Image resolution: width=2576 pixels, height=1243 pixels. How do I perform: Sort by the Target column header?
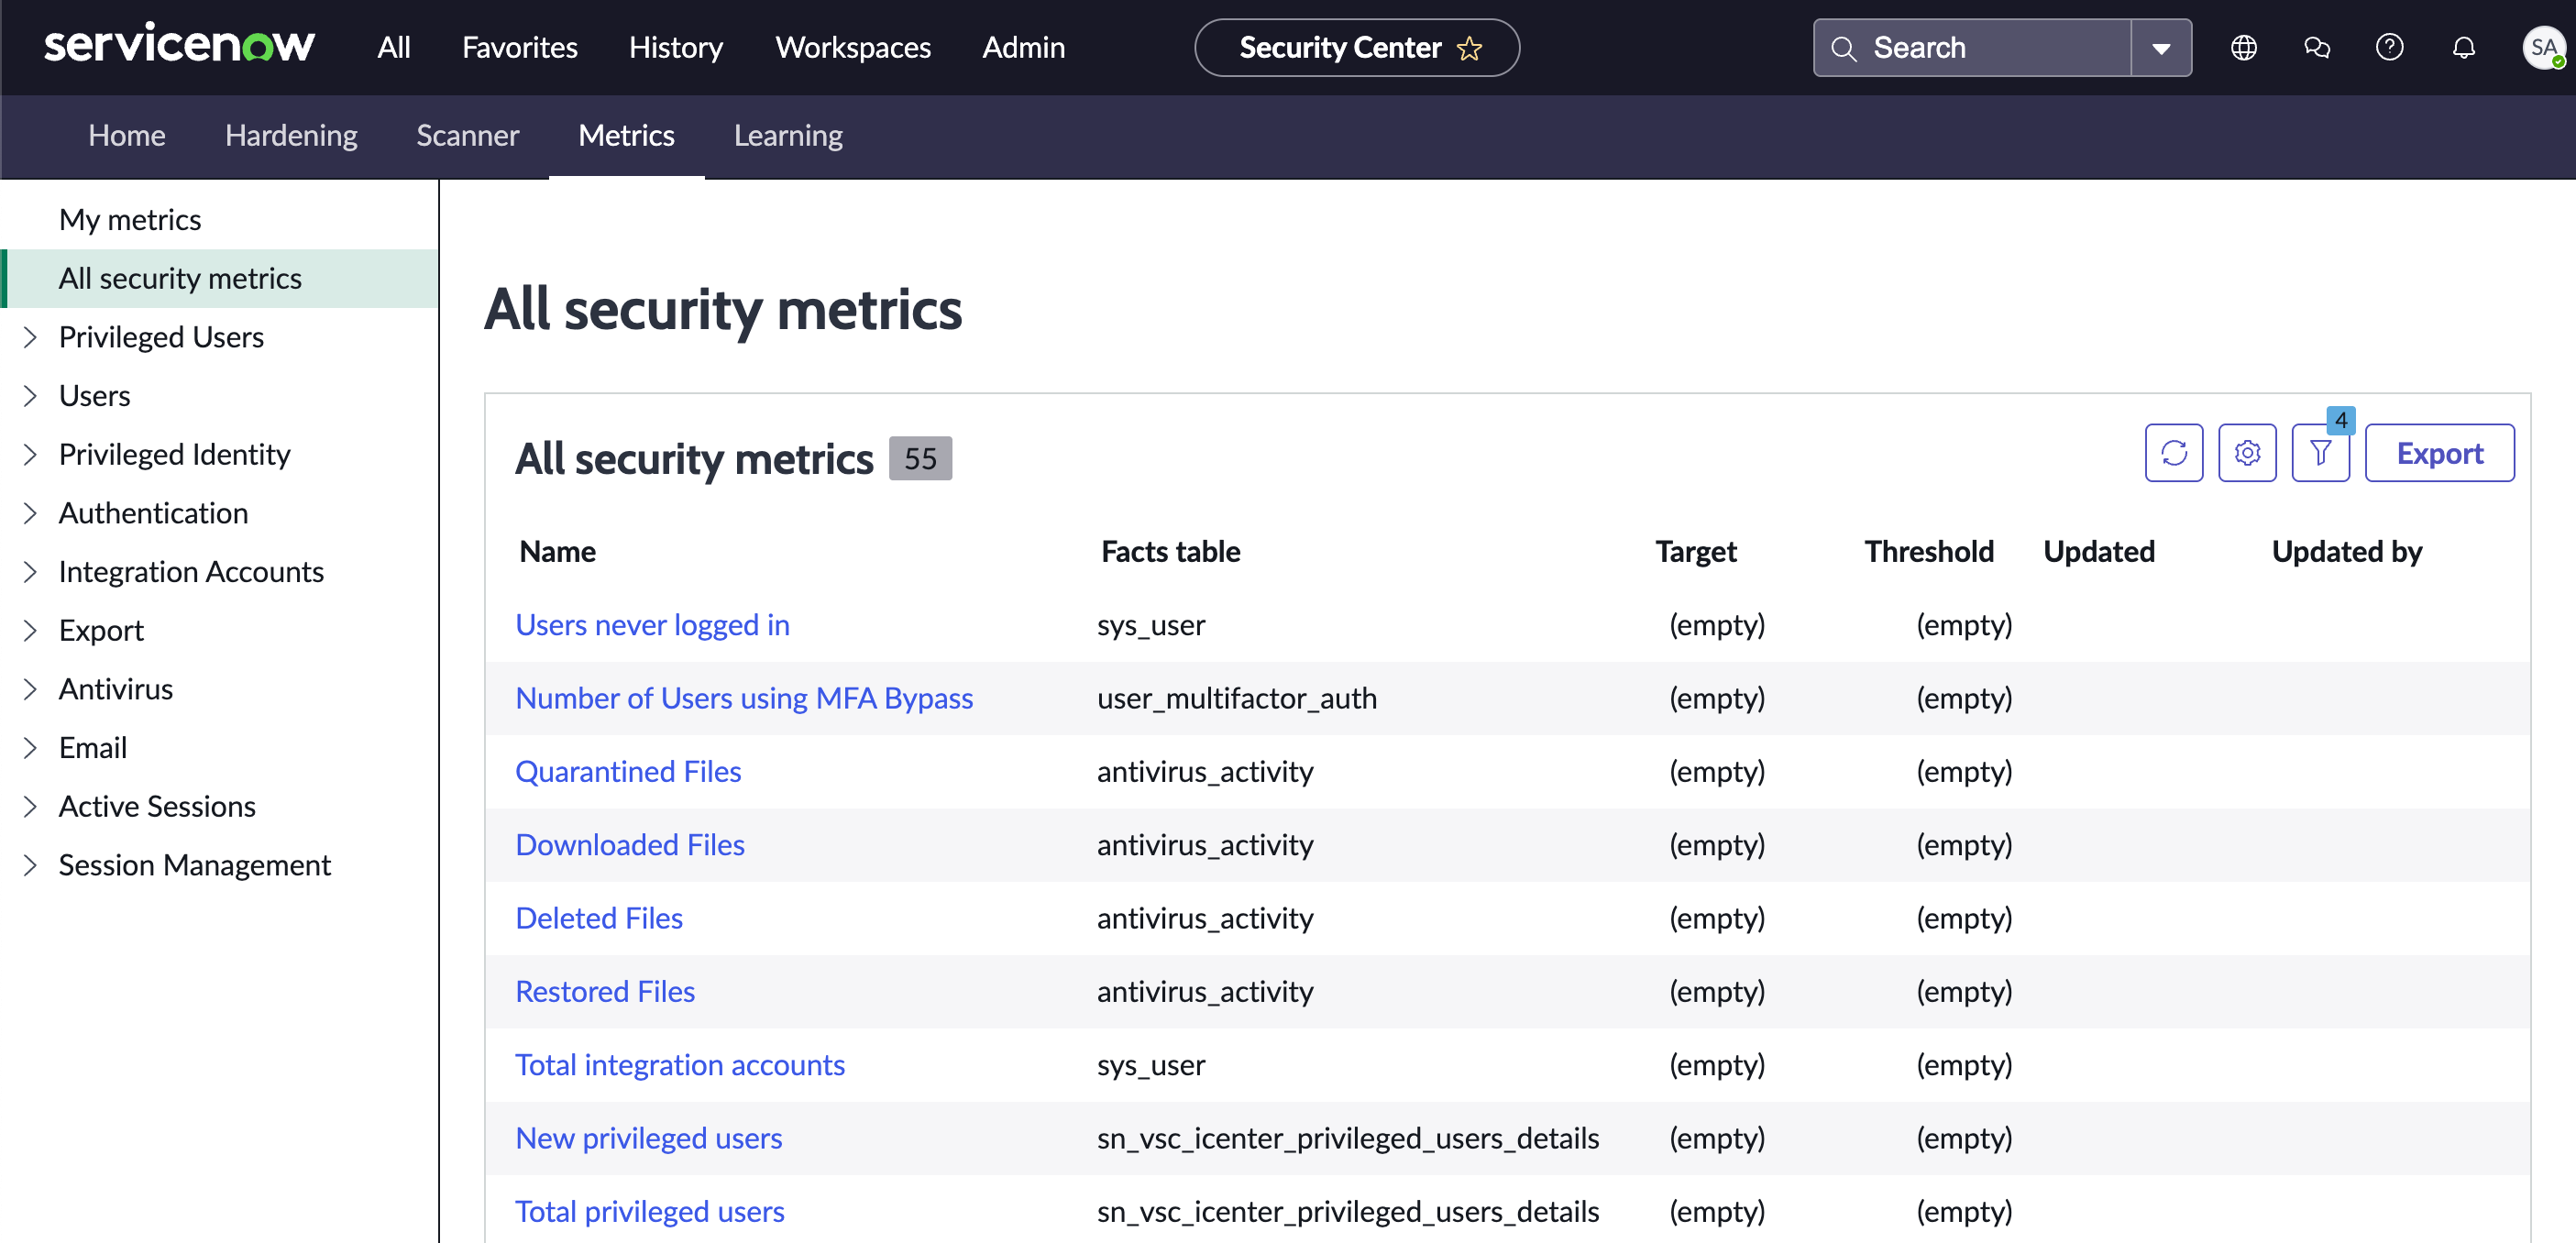point(1696,552)
